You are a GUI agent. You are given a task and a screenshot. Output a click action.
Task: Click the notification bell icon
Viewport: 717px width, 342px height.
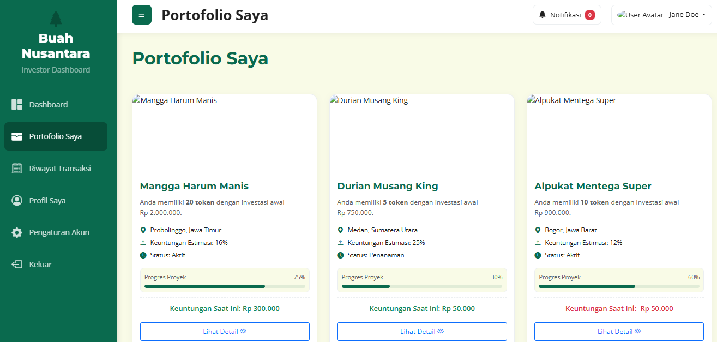[542, 15]
